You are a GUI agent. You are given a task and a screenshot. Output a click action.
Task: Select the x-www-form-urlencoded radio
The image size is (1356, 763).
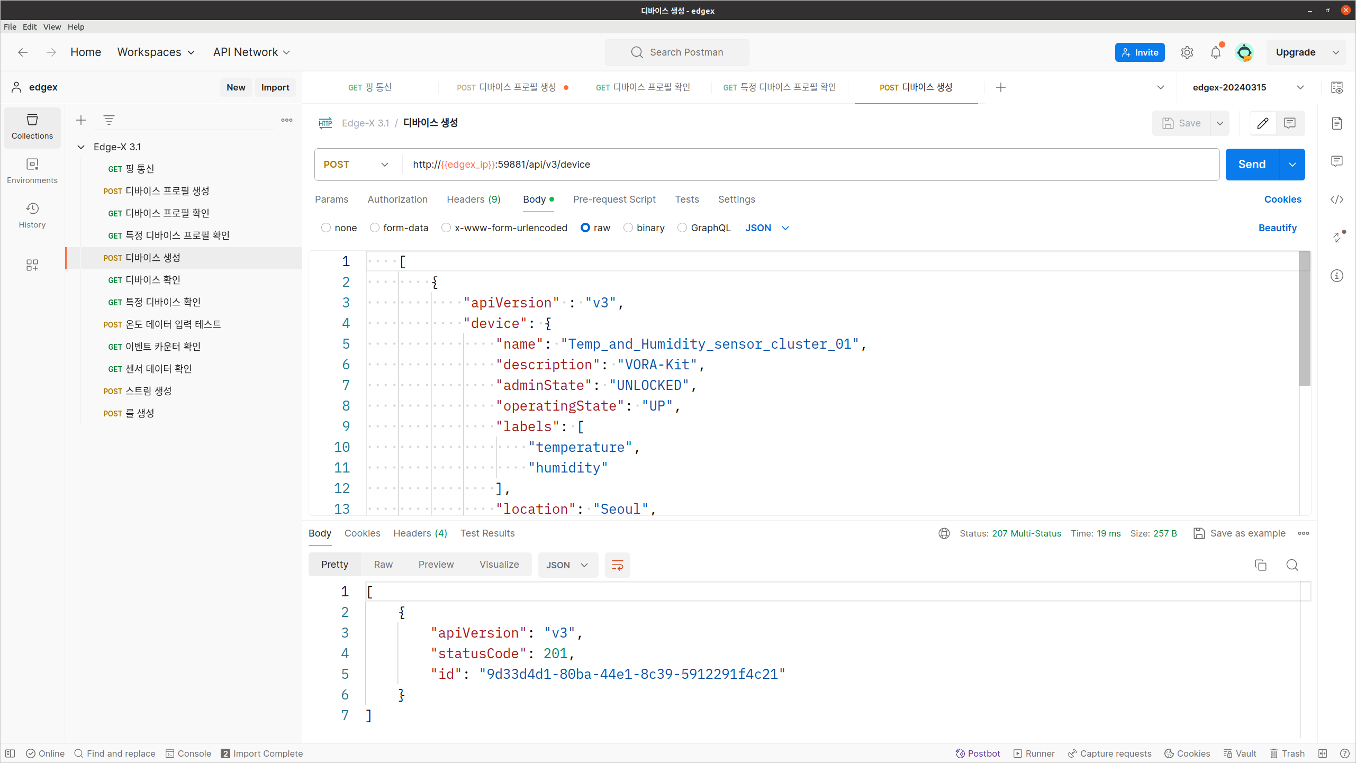coord(446,228)
